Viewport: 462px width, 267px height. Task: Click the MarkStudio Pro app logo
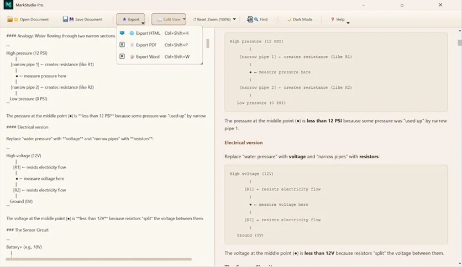8,5
